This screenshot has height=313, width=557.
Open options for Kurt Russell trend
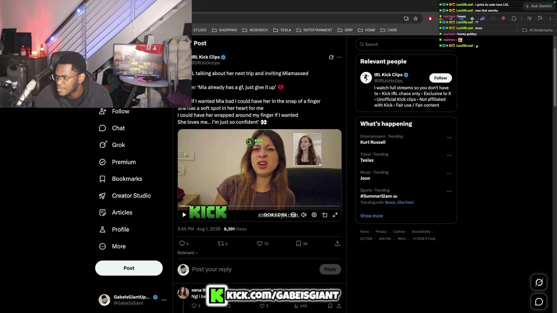coord(449,138)
